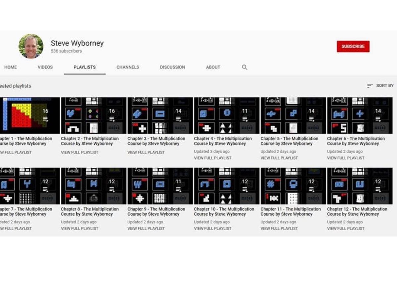Open the Chapter 2 playlist thumbnail
The height and width of the screenshot is (304, 397).
coord(94,115)
